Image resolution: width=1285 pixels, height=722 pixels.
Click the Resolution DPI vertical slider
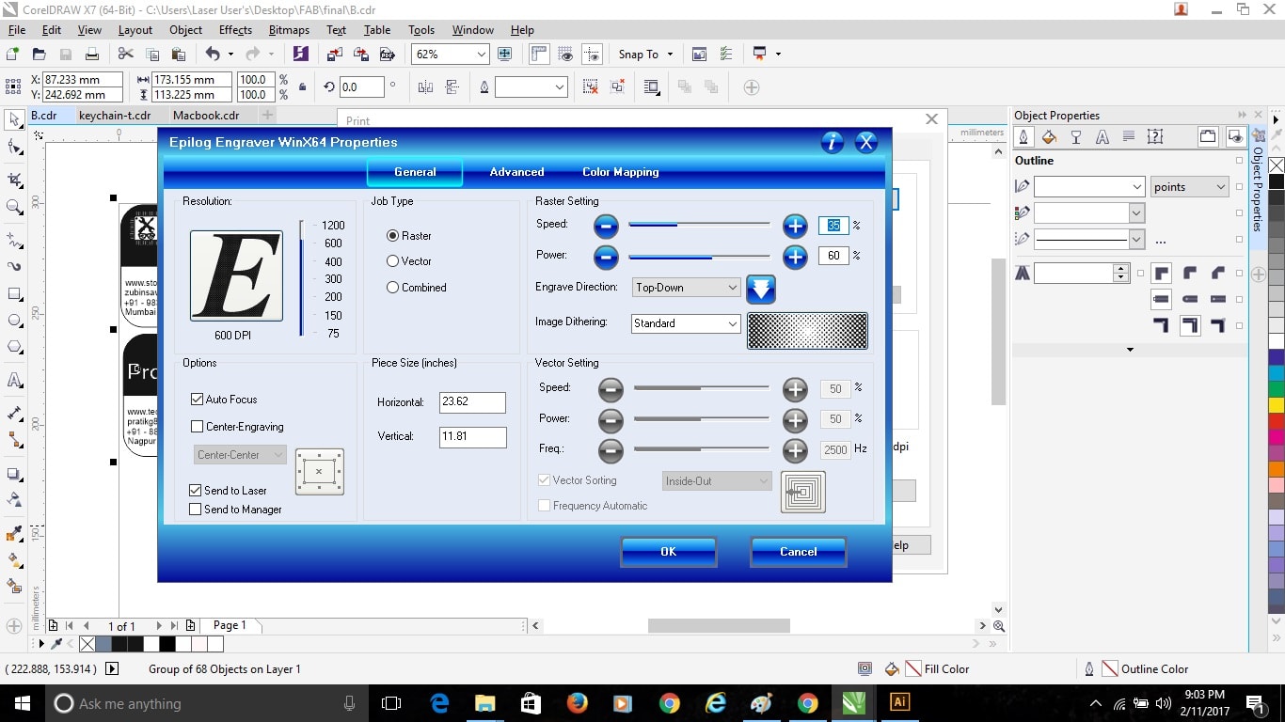(x=302, y=278)
